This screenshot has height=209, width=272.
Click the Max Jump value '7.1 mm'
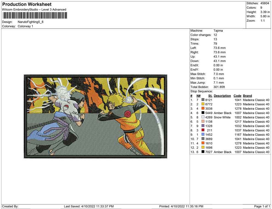click(x=219, y=83)
